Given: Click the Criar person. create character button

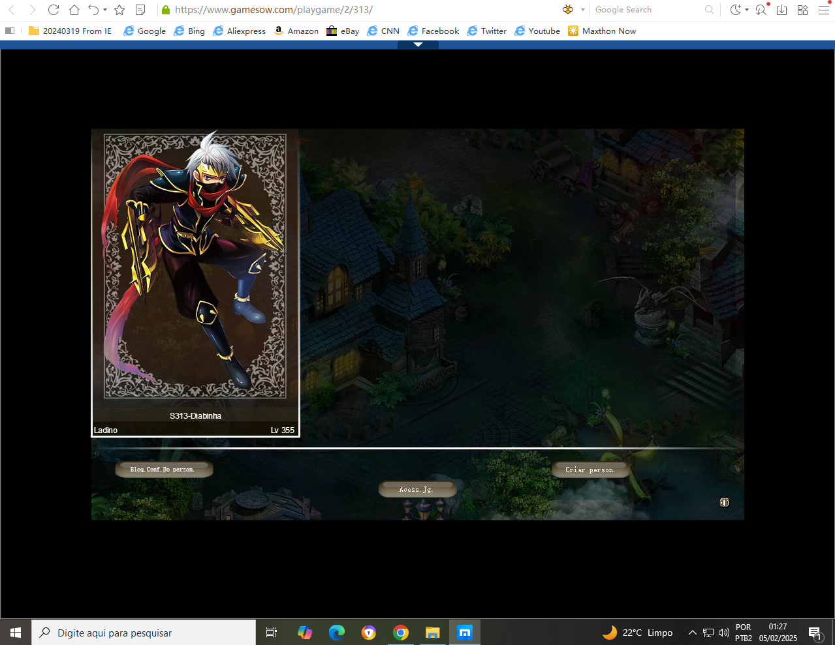Looking at the screenshot, I should [x=590, y=470].
